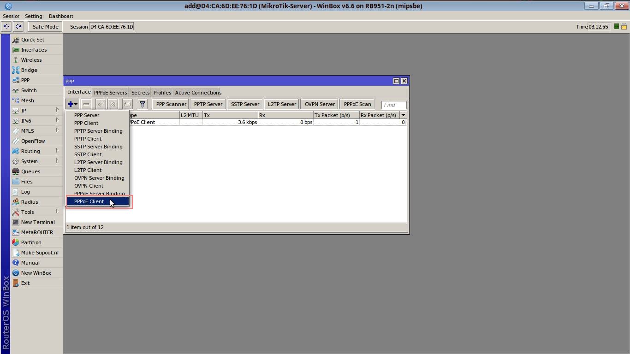Click the Tools sidebar icon
Screen dimensions: 630x354
tap(16, 212)
